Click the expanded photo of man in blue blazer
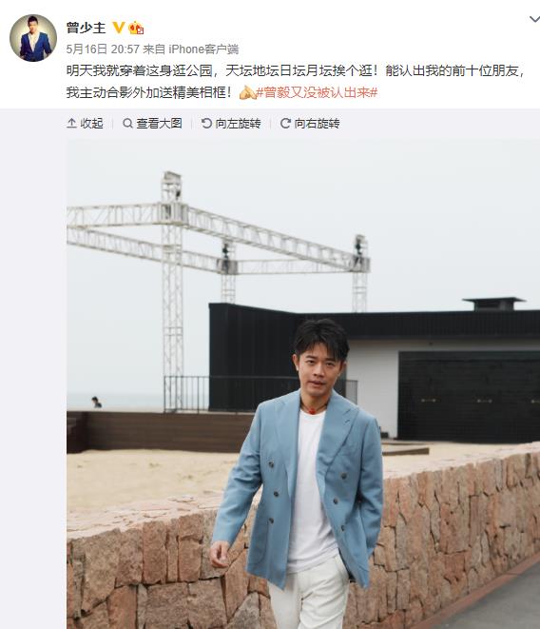This screenshot has height=629, width=540. tap(303, 384)
